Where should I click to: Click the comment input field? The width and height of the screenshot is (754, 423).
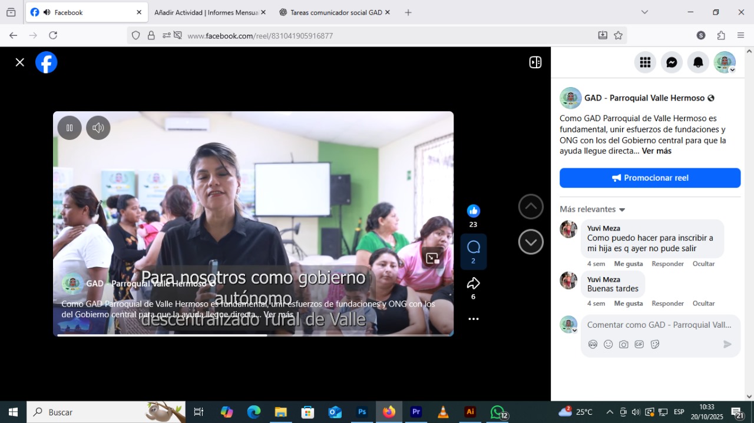tap(659, 325)
